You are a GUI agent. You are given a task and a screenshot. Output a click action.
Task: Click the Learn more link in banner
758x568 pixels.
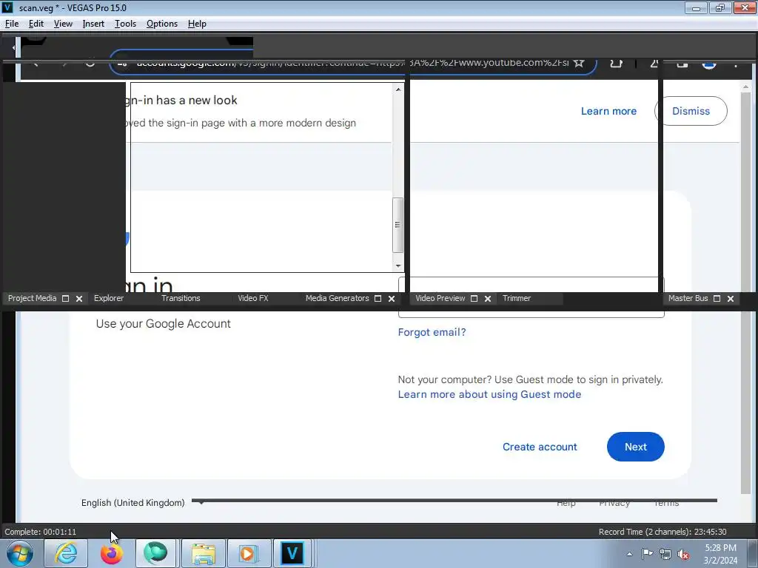click(x=608, y=111)
